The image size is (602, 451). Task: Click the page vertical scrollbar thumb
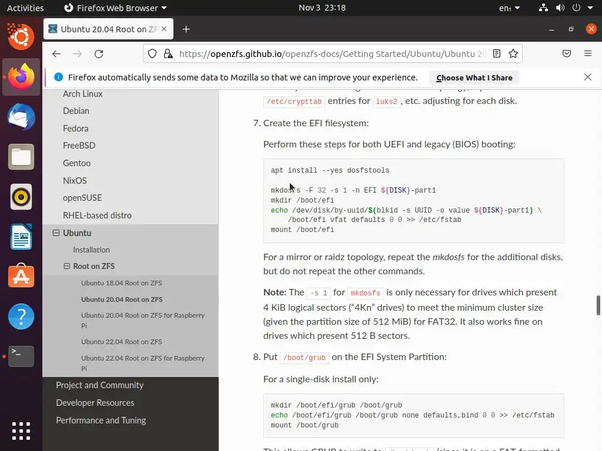[x=598, y=305]
